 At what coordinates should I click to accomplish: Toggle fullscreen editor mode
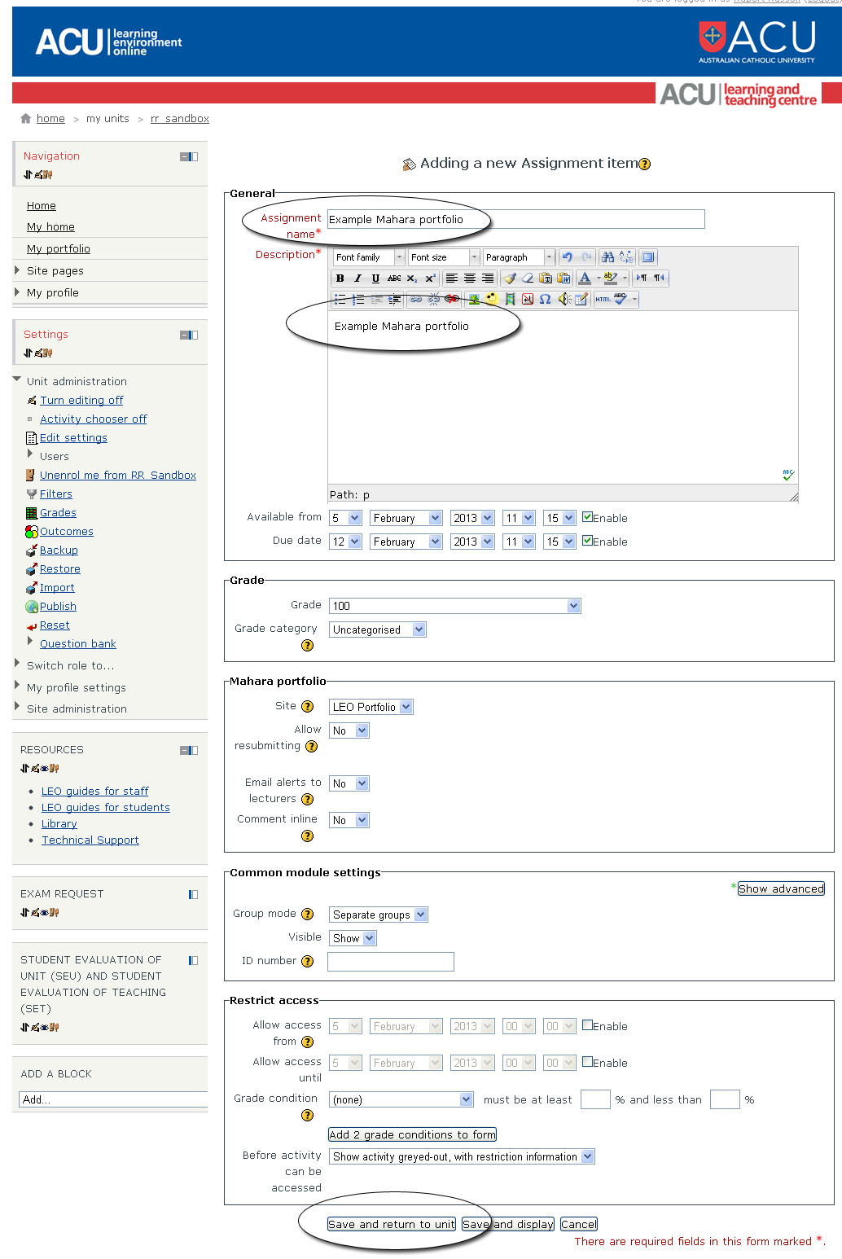(648, 257)
